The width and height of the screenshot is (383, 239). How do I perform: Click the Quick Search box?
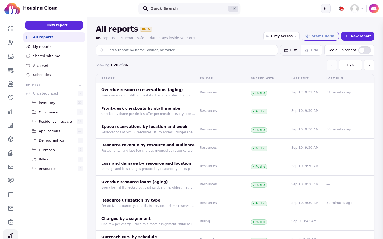pos(189,9)
